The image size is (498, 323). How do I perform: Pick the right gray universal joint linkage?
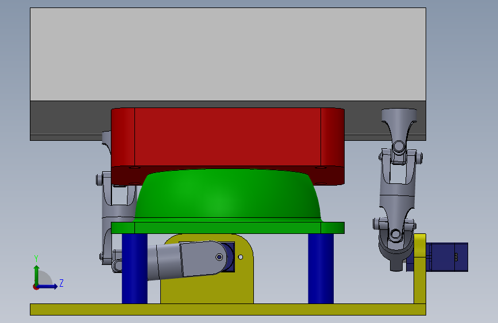pyautogui.click(x=397, y=190)
